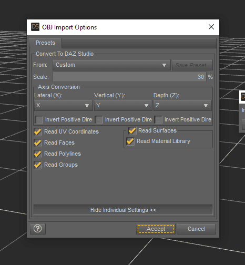Collapse with Hide Individual Settings button
Viewport: 245px width, 265px height.
click(123, 210)
